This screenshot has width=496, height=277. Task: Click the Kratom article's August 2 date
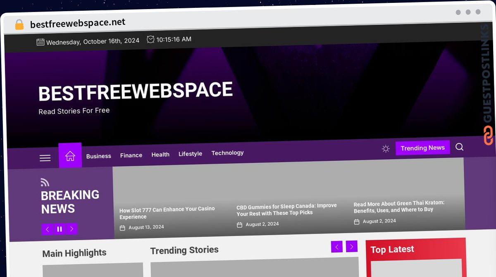point(379,221)
